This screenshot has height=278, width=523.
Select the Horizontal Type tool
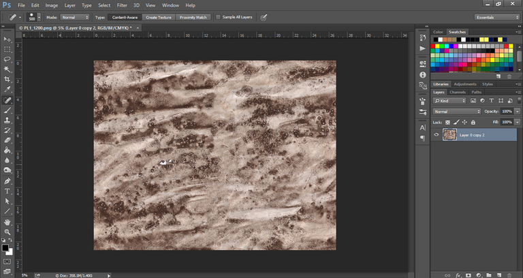[x=7, y=191]
